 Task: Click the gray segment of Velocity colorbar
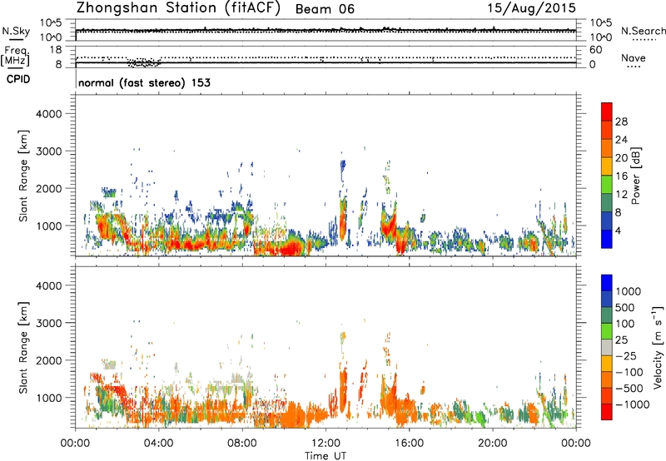[x=607, y=347]
